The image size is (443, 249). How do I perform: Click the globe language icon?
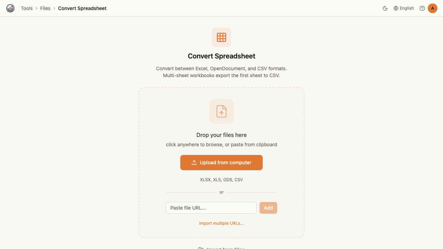[396, 8]
